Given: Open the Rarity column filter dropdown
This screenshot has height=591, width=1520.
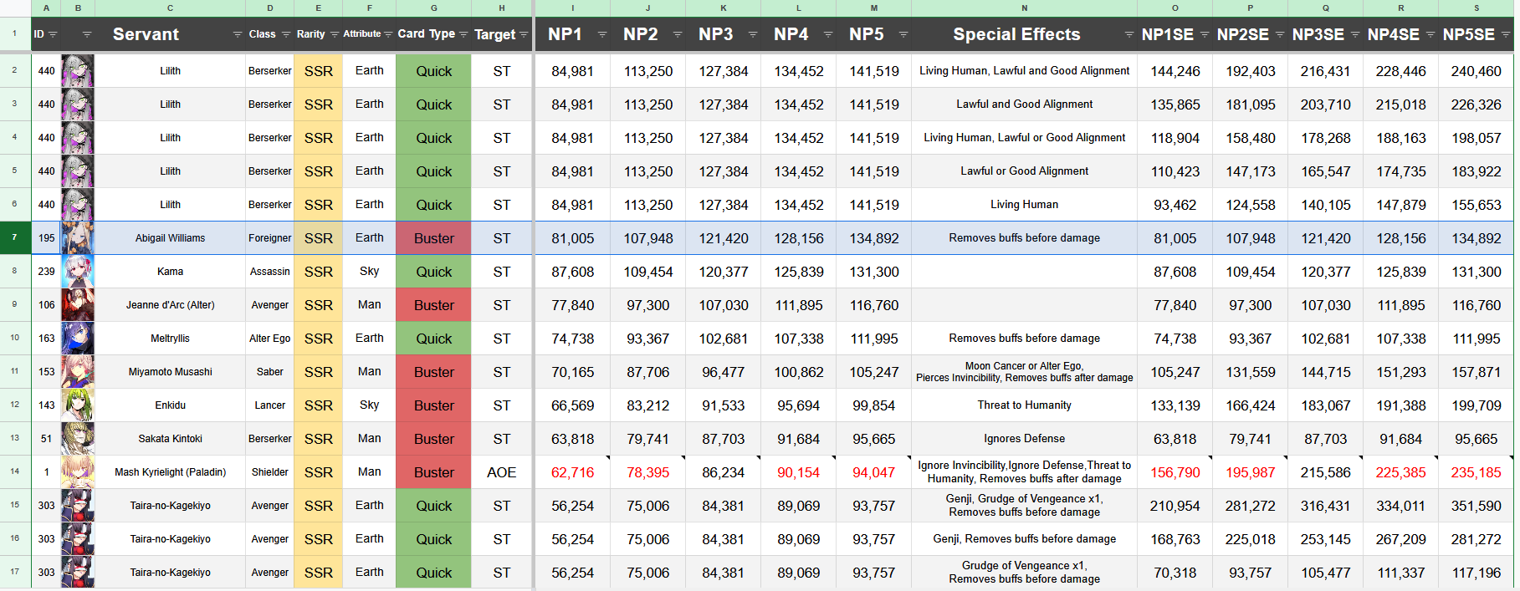Looking at the screenshot, I should click(x=335, y=34).
